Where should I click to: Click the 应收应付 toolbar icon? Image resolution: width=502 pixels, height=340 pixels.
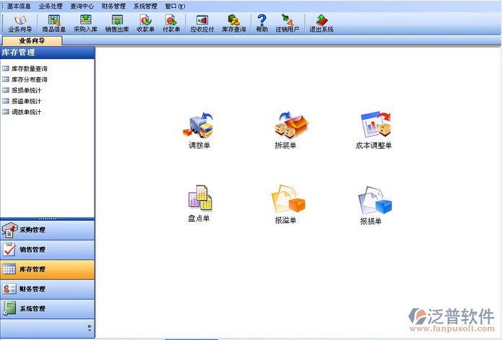(202, 24)
